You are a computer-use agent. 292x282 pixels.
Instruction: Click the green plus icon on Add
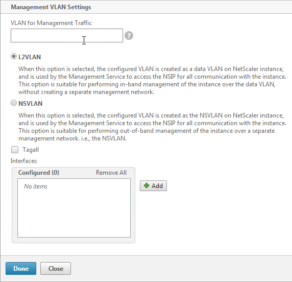coord(147,185)
